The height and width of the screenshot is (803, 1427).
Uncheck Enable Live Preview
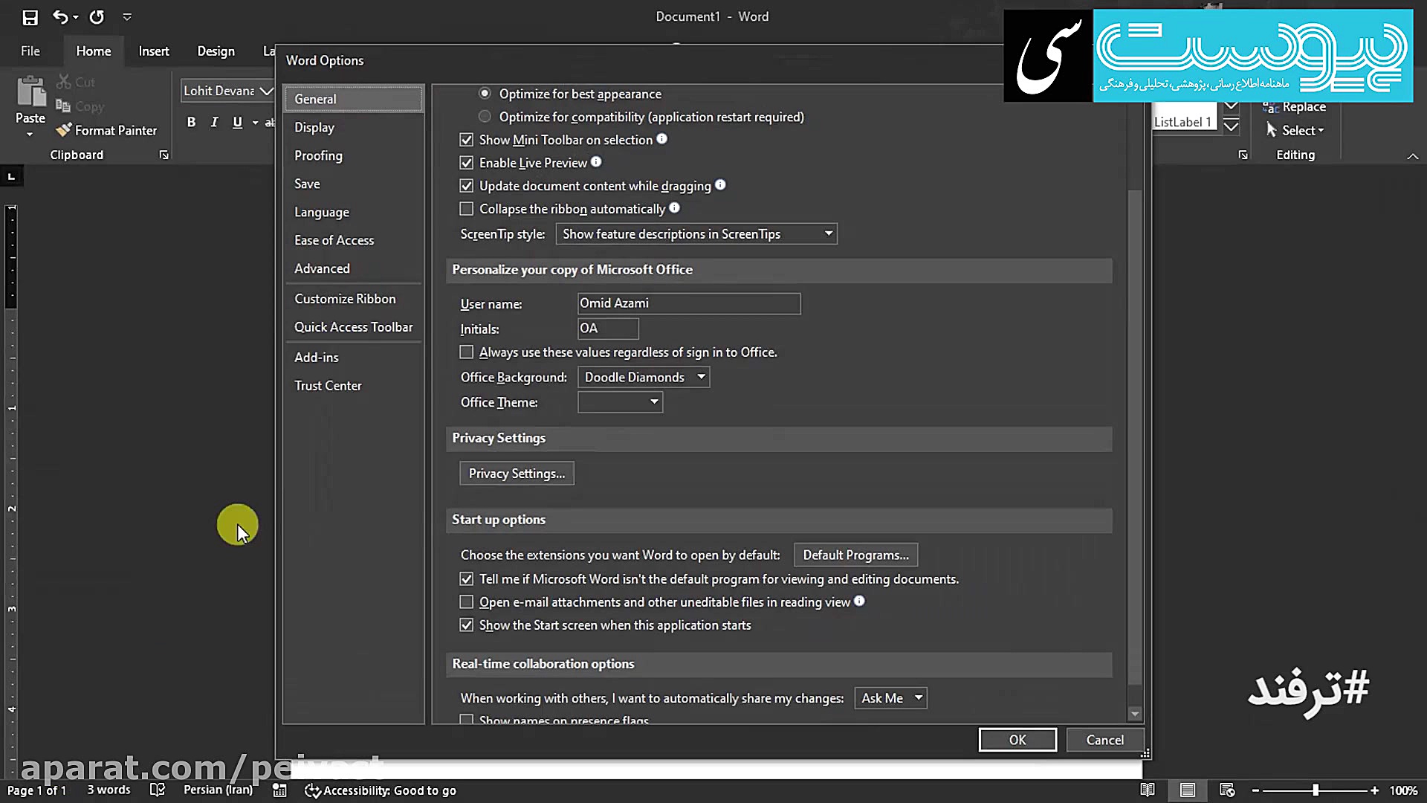(466, 163)
